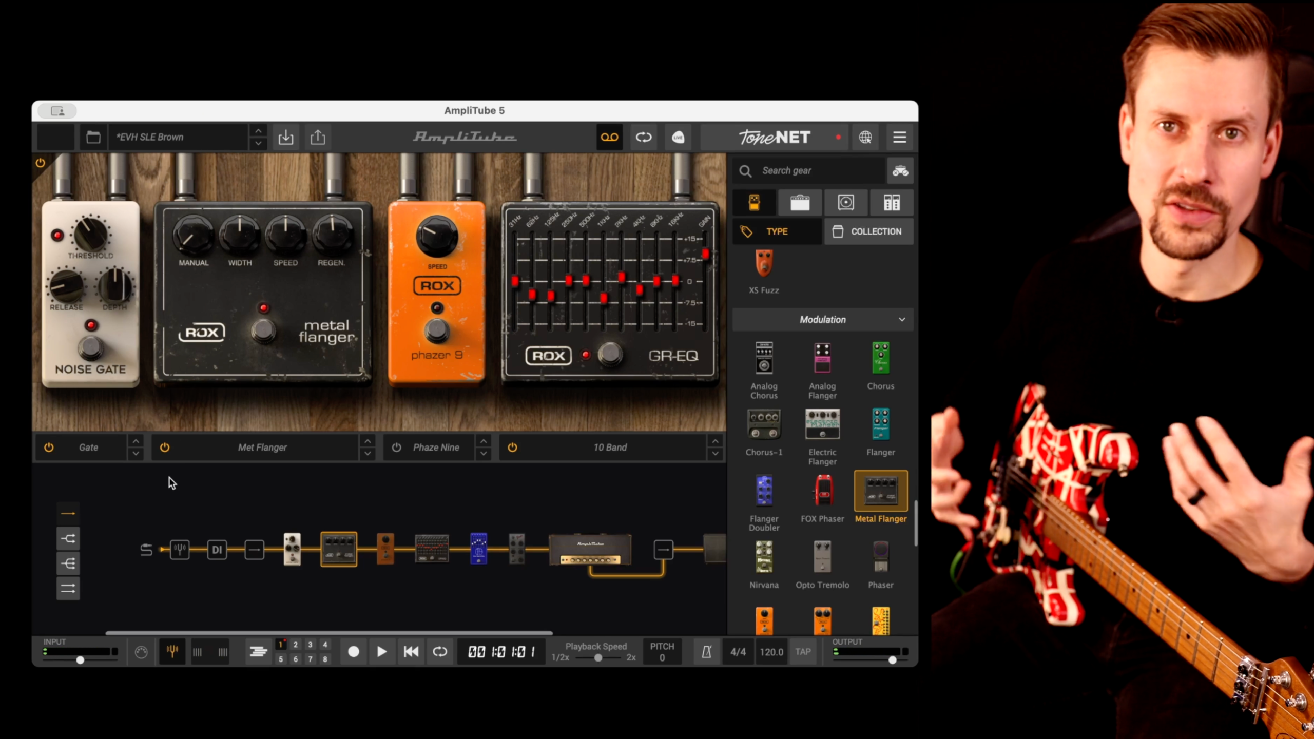Click the 10 Band slot down arrow

pyautogui.click(x=716, y=454)
